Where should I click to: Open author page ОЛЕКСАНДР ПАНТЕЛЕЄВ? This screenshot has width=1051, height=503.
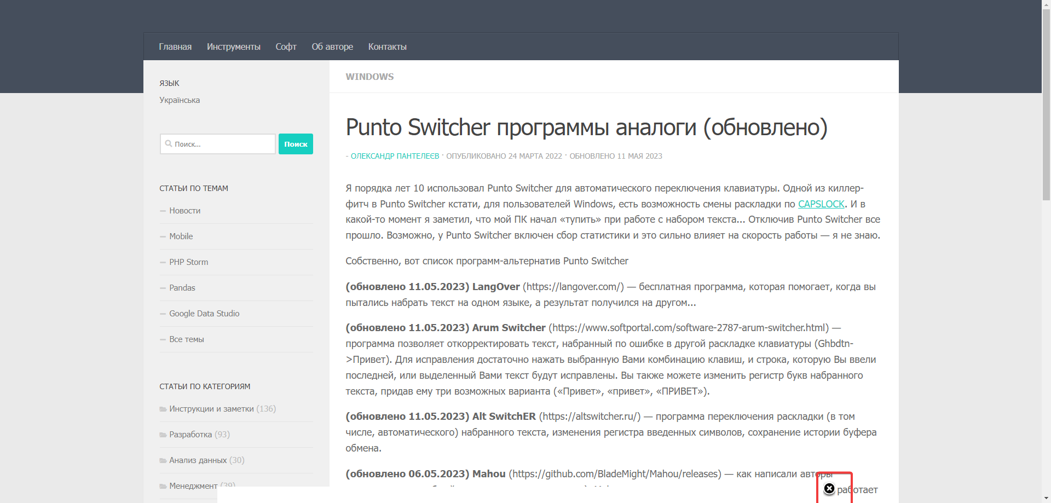click(x=395, y=156)
